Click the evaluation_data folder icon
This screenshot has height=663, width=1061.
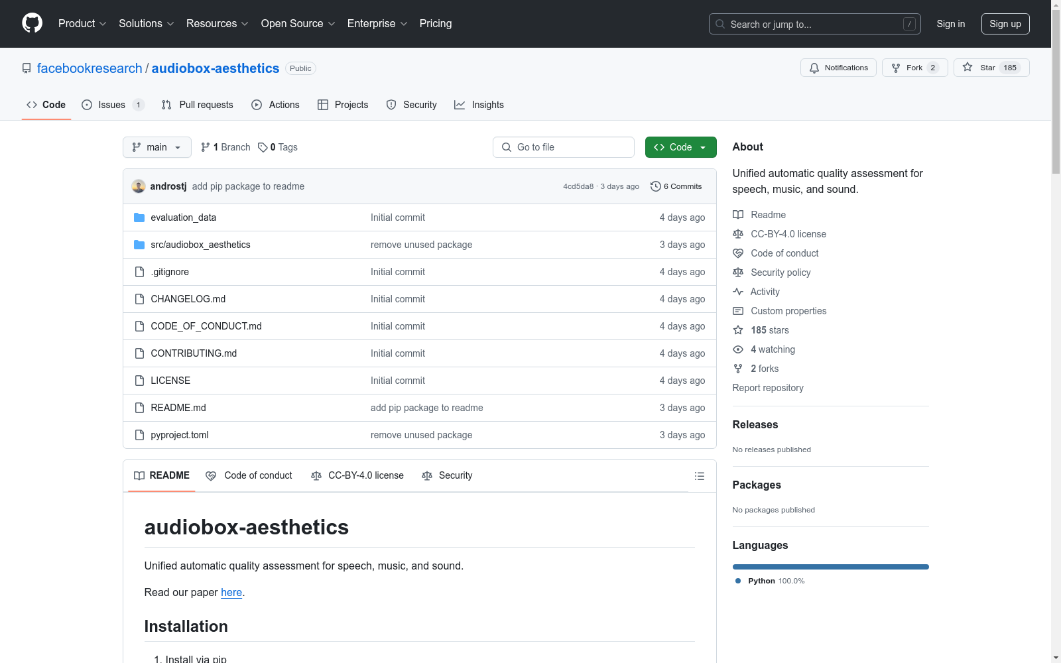[139, 217]
